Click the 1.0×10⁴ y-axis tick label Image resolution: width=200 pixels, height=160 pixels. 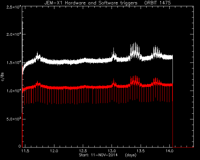click(x=14, y=91)
